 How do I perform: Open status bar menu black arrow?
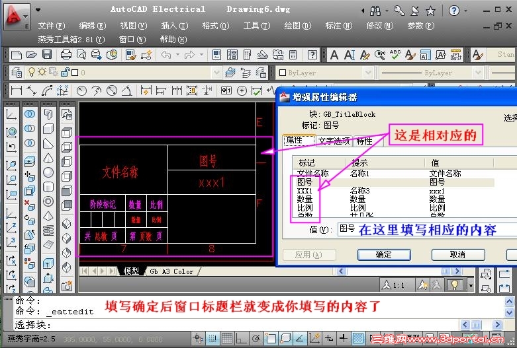coord(471,285)
